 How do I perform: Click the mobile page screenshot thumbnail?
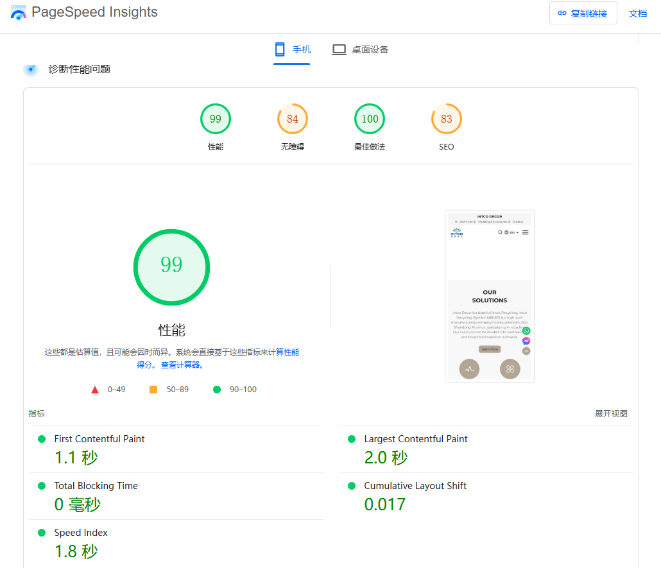coord(490,296)
